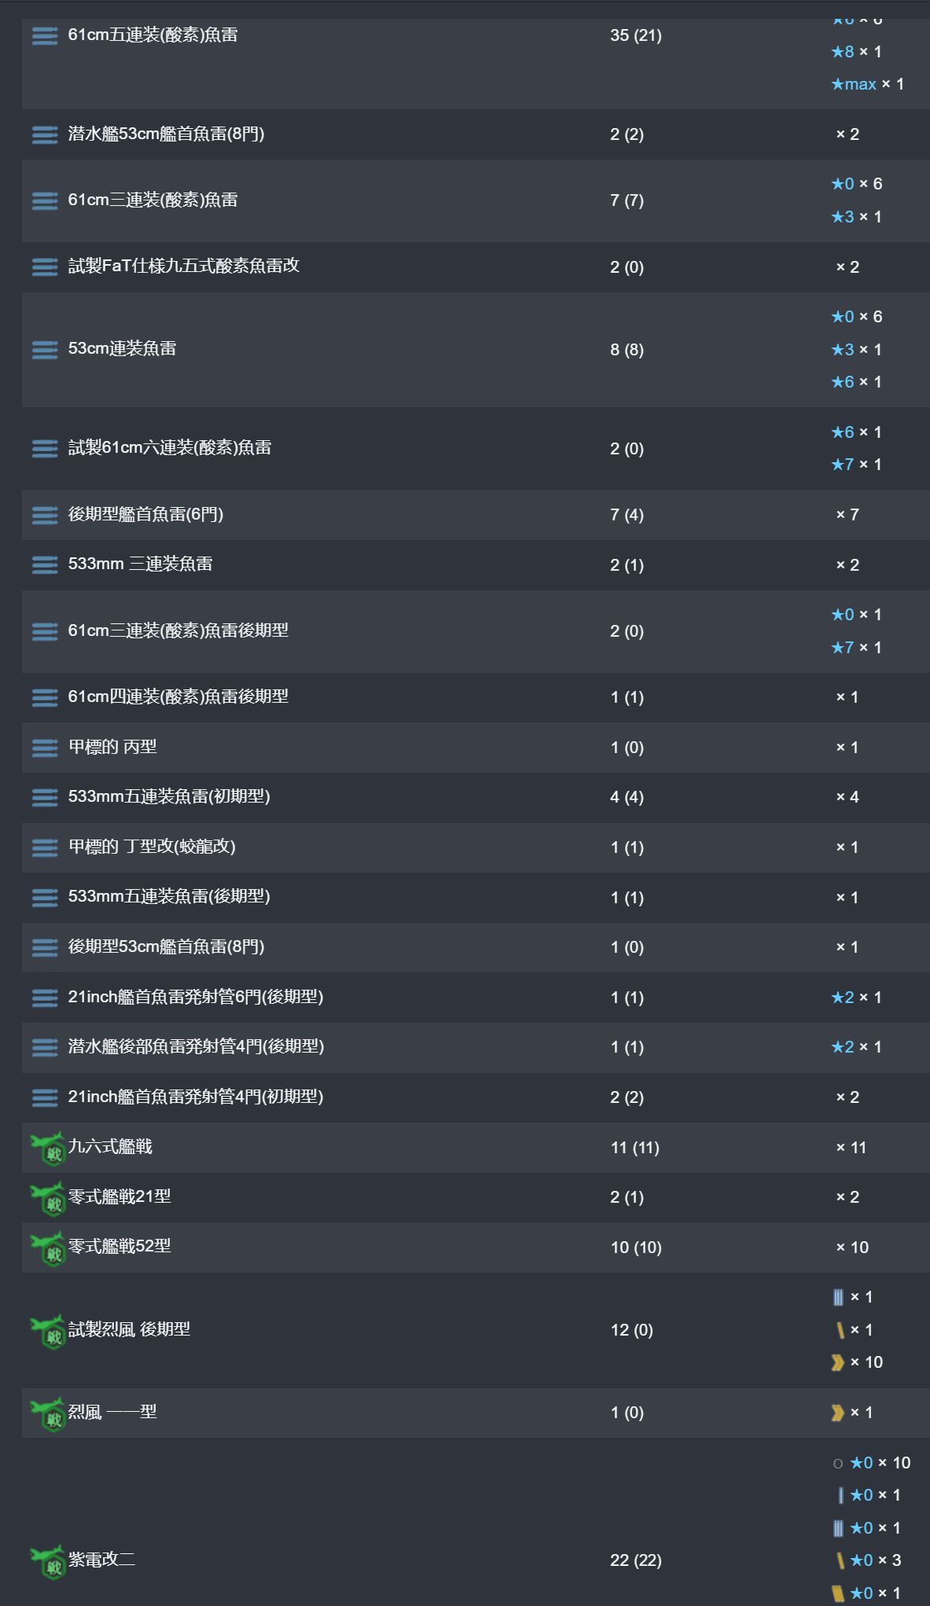The image size is (930, 1606).
Task: Click ★7 × 1 entry for 試製61cm六連装魚雷
Action: pos(856,465)
